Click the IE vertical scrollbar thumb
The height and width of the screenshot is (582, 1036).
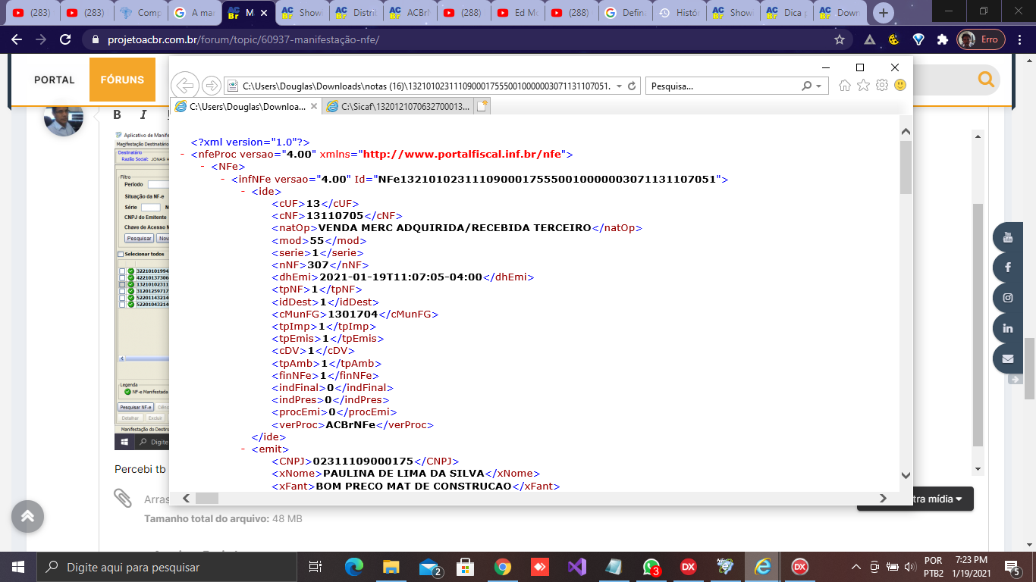pyautogui.click(x=906, y=167)
